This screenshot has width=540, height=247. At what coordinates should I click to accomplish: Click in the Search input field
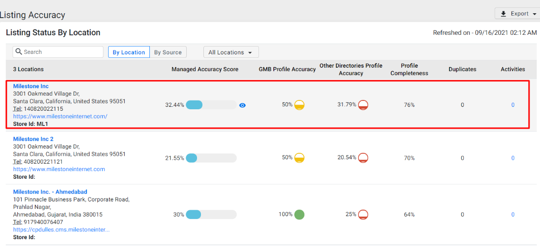(x=58, y=52)
